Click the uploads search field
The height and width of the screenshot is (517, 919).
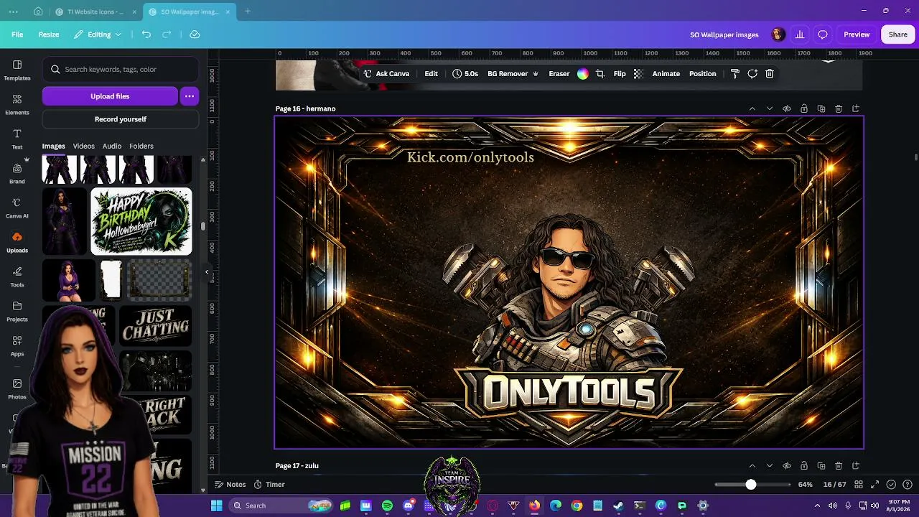[x=121, y=70]
